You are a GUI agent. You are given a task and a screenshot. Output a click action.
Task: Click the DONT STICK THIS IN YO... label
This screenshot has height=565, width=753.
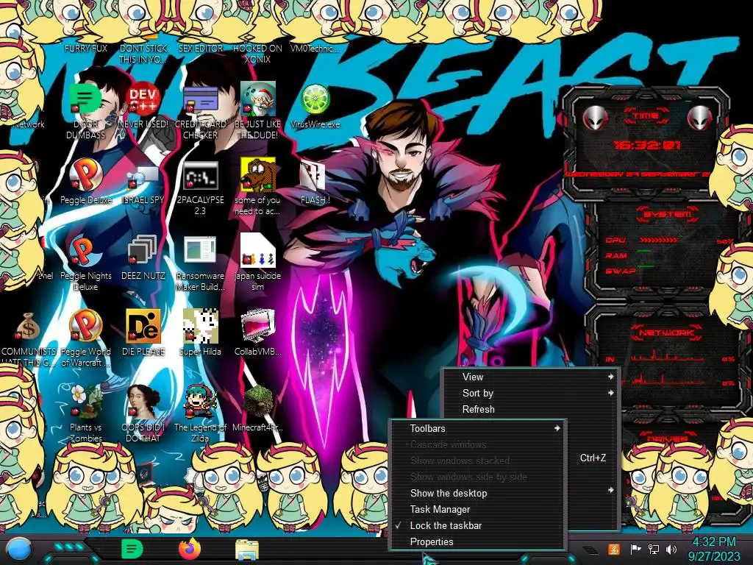143,54
